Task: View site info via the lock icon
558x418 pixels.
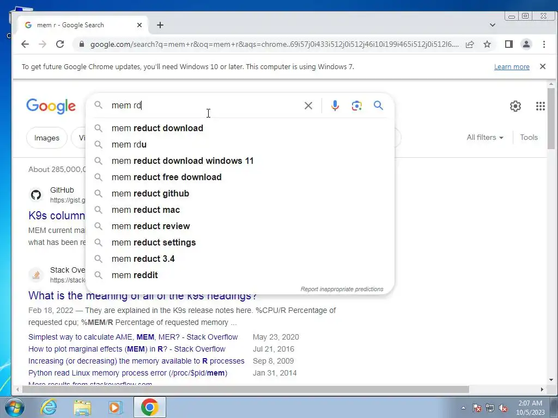Action: [x=82, y=44]
